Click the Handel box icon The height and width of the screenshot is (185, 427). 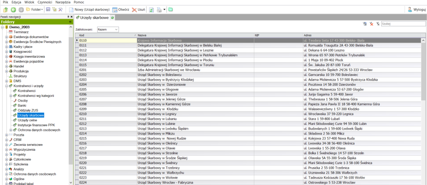tap(10, 66)
